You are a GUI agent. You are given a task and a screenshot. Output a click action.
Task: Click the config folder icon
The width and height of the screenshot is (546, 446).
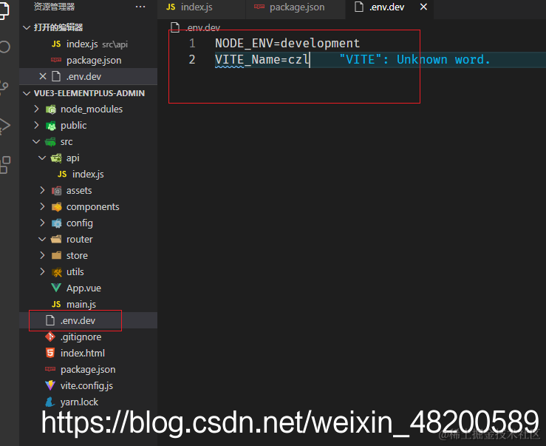[x=56, y=223]
